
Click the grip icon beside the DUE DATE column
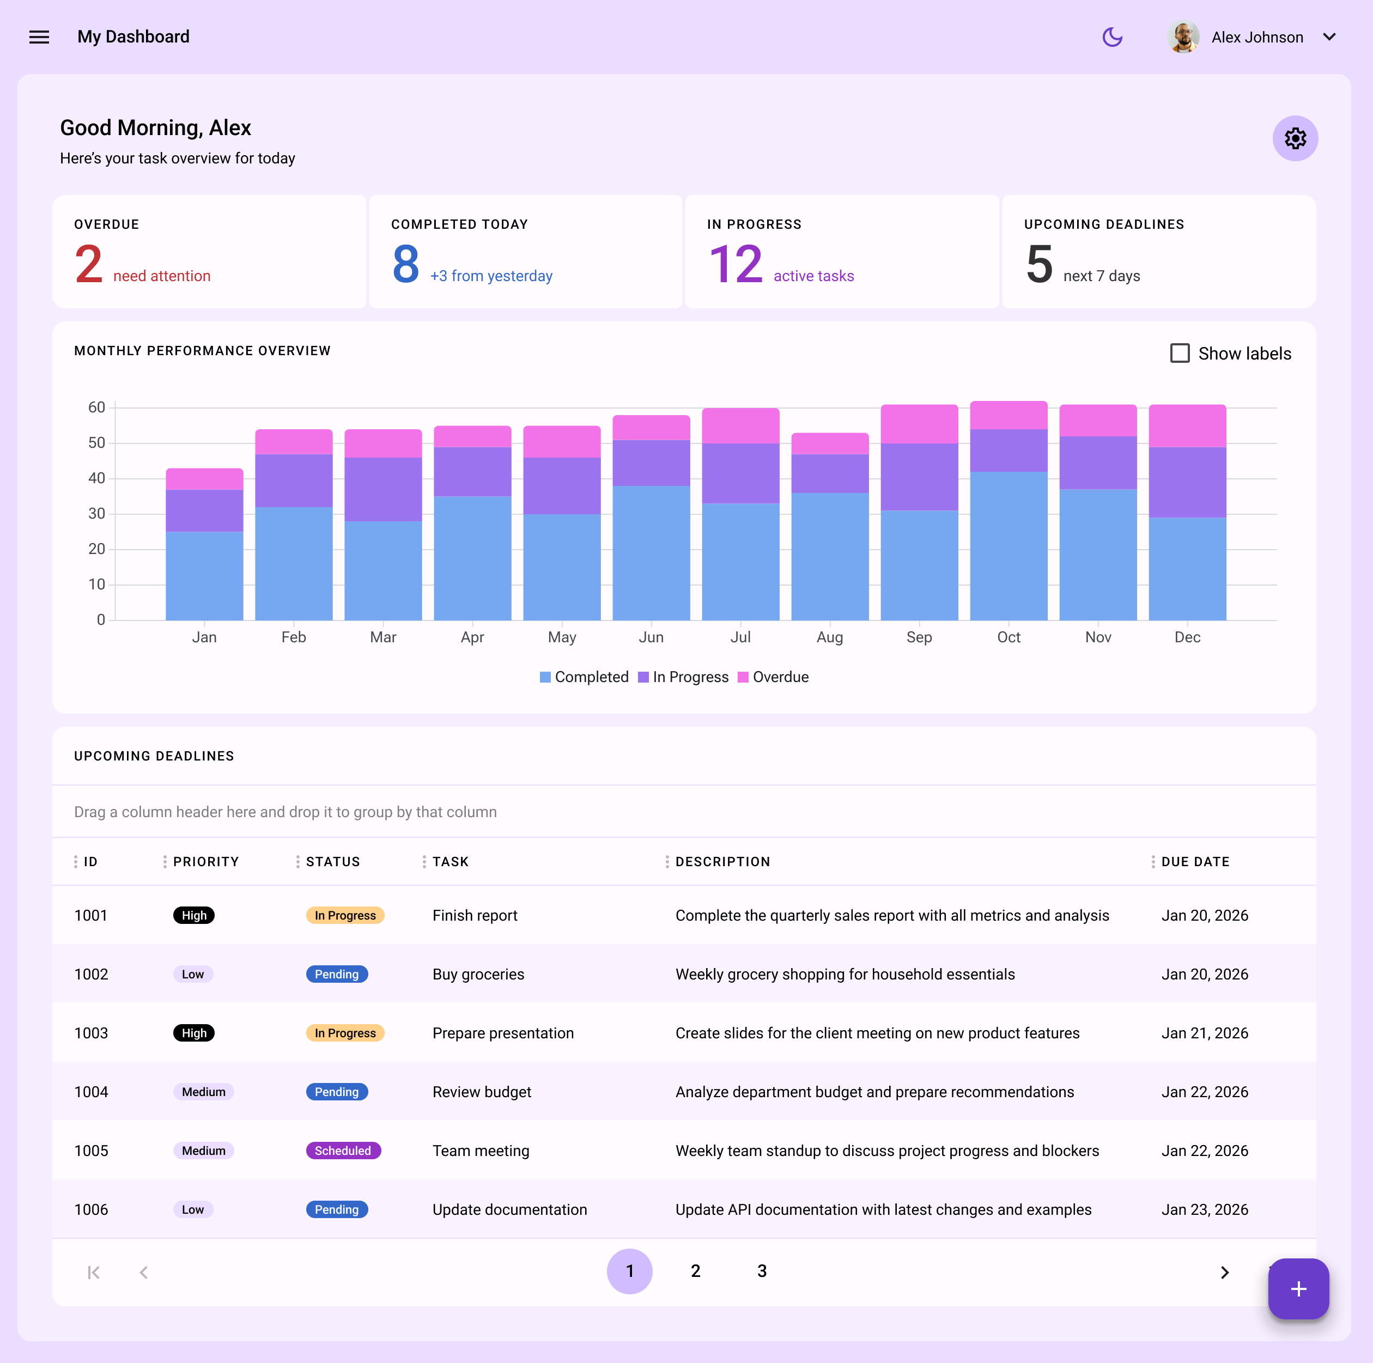coord(1153,861)
